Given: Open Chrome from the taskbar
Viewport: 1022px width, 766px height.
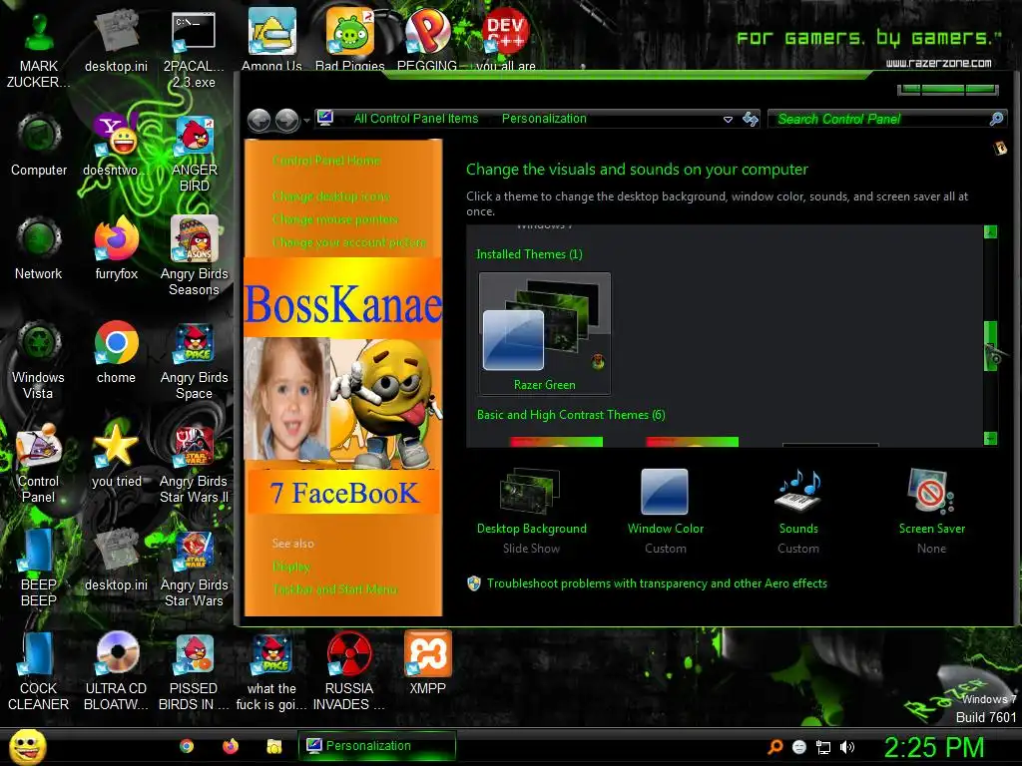Looking at the screenshot, I should 187,746.
